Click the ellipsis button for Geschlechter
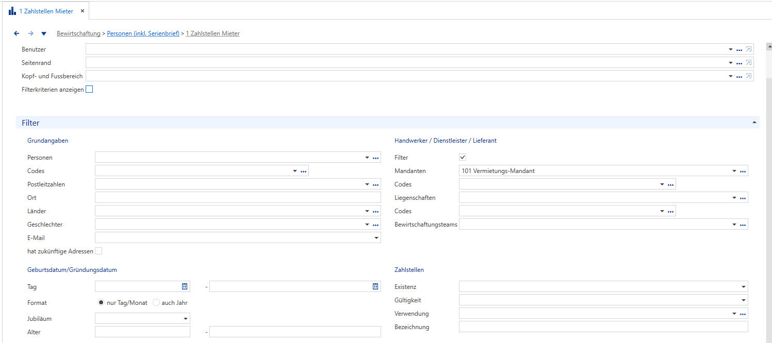772x343 pixels. 376,225
